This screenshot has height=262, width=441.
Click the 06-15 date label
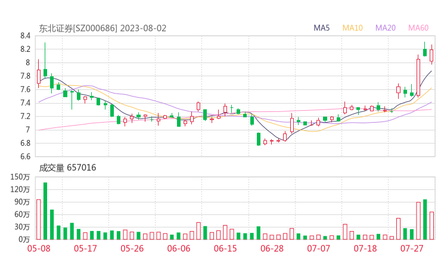click(225, 248)
